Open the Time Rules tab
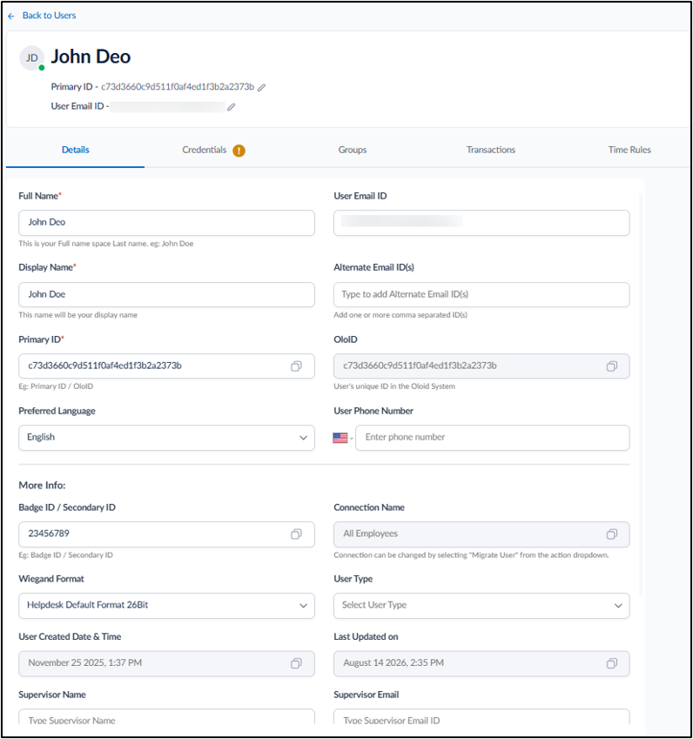The image size is (693, 739). pyautogui.click(x=629, y=150)
